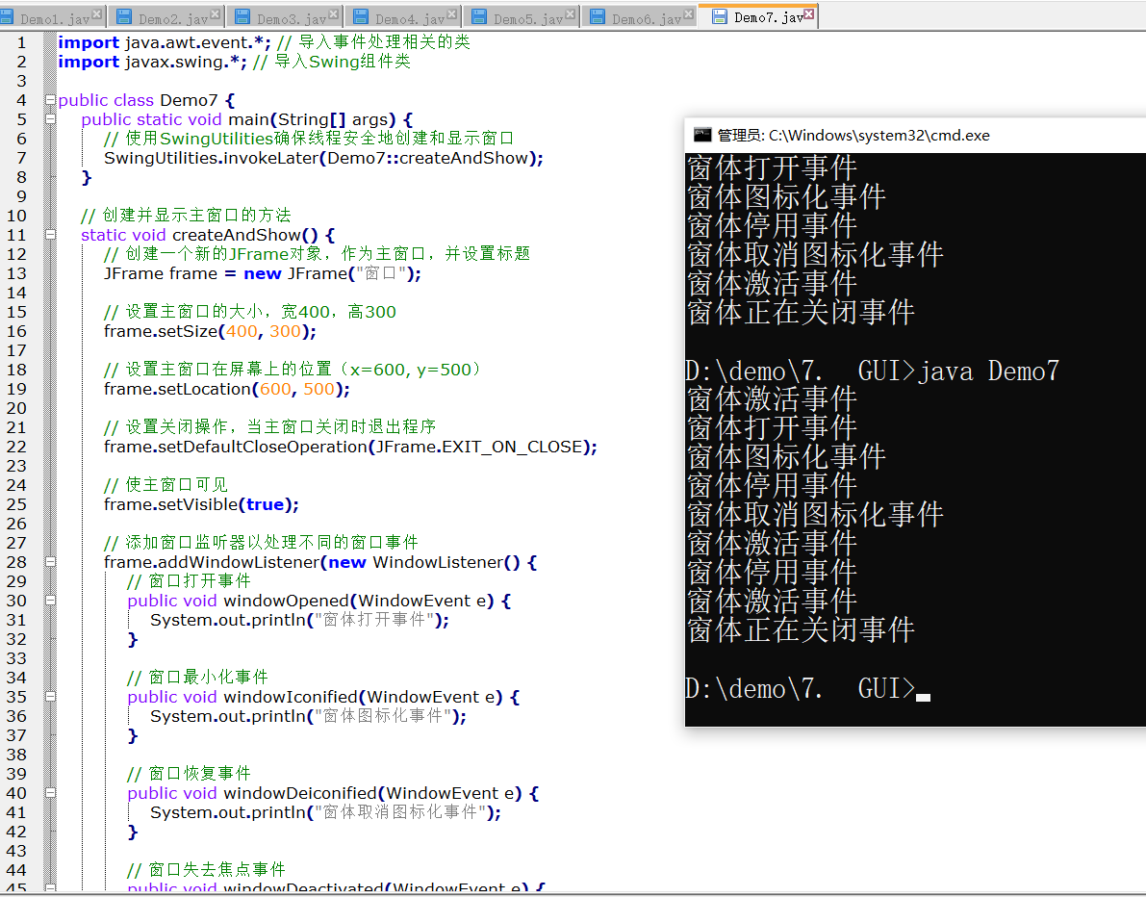Image resolution: width=1146 pixels, height=897 pixels.
Task: Fold the windowDeiconified method on line 40
Action: pos(50,793)
